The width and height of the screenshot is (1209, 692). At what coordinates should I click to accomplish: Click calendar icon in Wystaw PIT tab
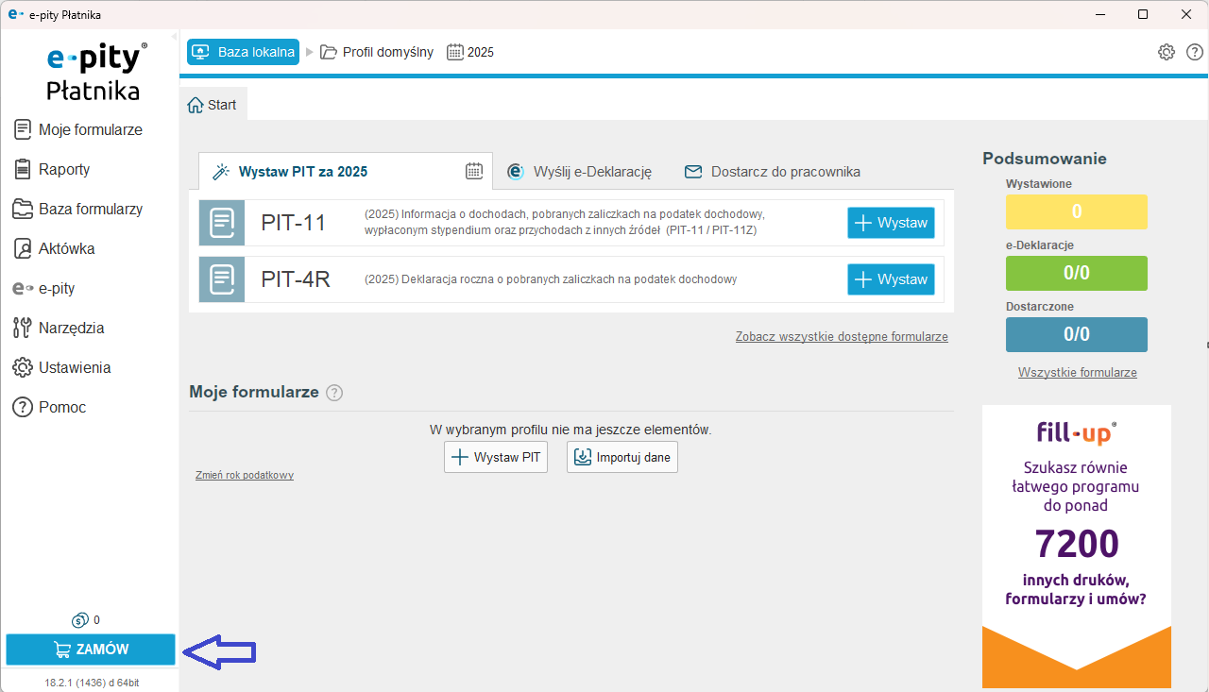[474, 171]
